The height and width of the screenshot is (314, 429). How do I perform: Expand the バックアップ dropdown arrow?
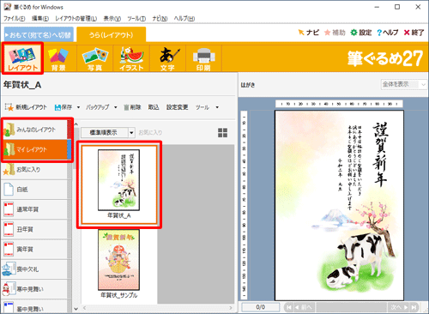pos(116,107)
